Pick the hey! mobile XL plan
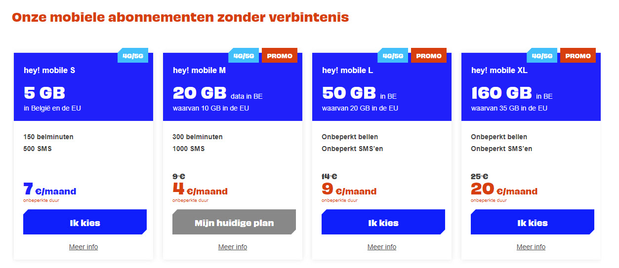Viewport: 619px width, 268px height. [532, 223]
